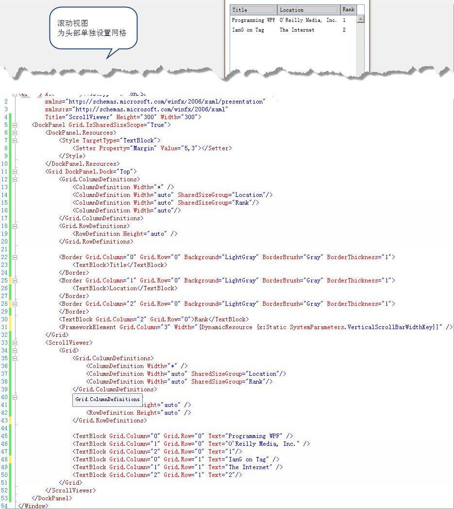Click the FrameworkElement Grid.Column="3" line

tap(255, 328)
